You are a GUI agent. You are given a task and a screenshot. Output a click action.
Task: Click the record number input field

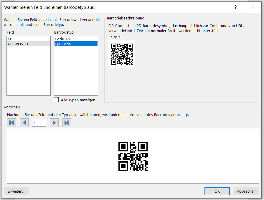tap(39, 123)
